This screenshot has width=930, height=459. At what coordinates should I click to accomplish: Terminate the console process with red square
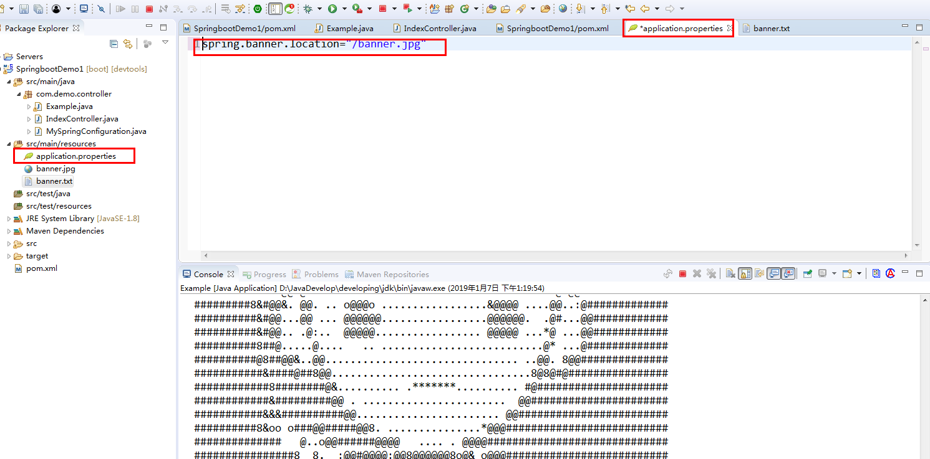tap(682, 273)
